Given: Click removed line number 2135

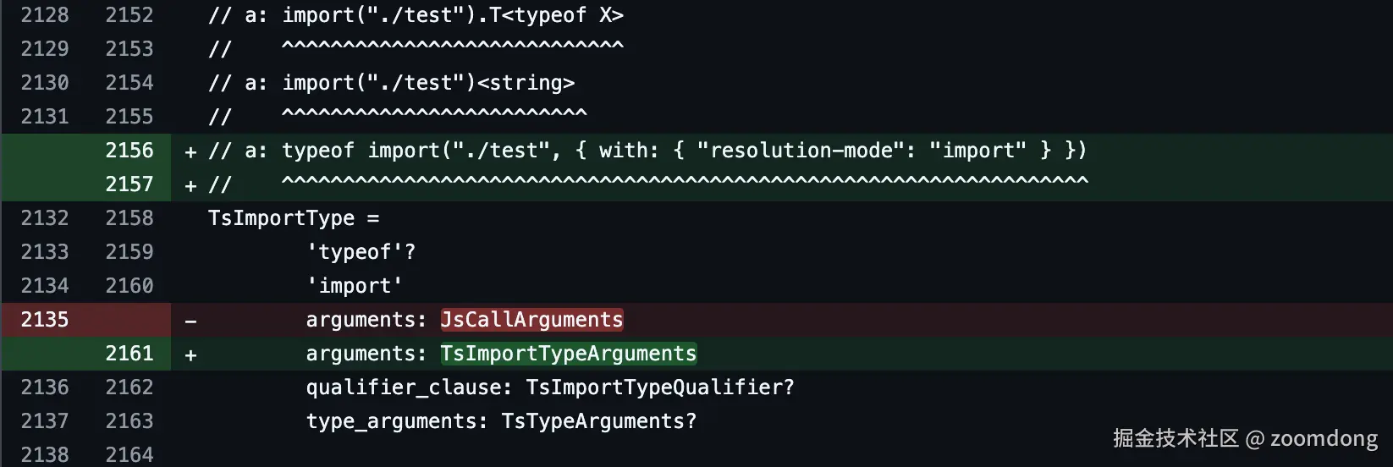Looking at the screenshot, I should point(45,320).
